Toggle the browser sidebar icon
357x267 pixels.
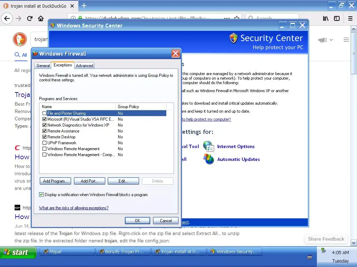pyautogui.click(x=337, y=18)
